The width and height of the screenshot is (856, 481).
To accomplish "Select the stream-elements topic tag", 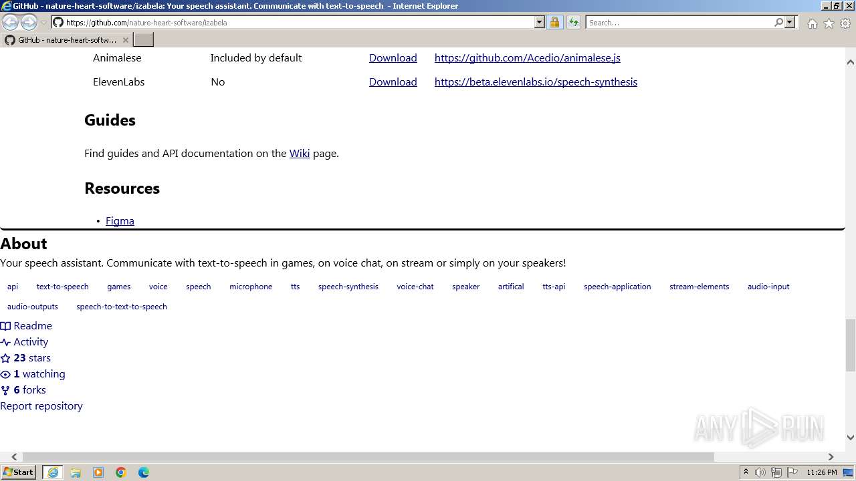I will [700, 287].
